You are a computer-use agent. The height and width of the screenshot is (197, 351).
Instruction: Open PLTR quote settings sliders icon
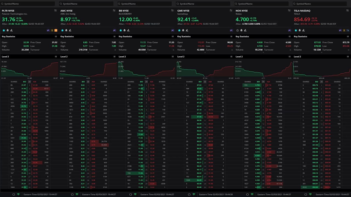point(56,10)
